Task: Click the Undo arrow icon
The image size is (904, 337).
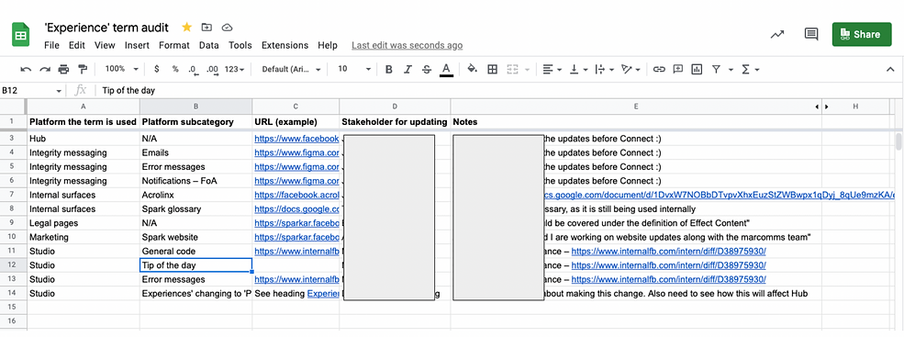Action: [x=26, y=69]
